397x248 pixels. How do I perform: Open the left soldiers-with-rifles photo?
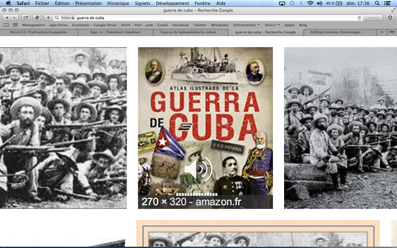[63, 128]
